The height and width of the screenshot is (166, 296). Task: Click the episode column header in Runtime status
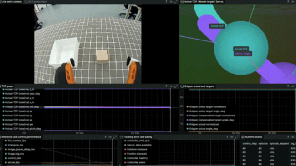click(x=263, y=144)
